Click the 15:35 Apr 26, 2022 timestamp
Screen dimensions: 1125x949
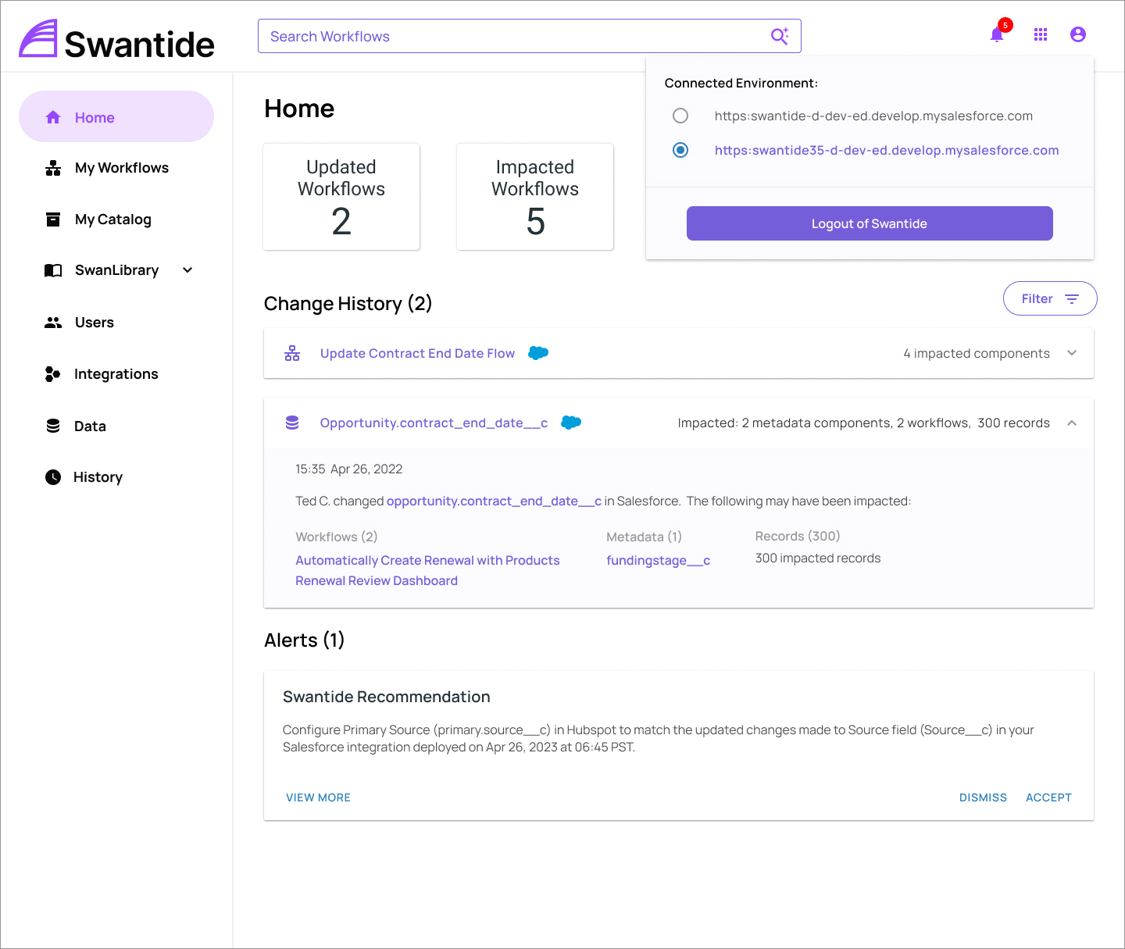point(349,469)
